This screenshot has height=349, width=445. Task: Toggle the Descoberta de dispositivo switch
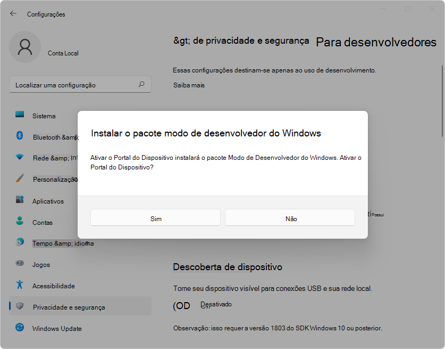(x=181, y=306)
